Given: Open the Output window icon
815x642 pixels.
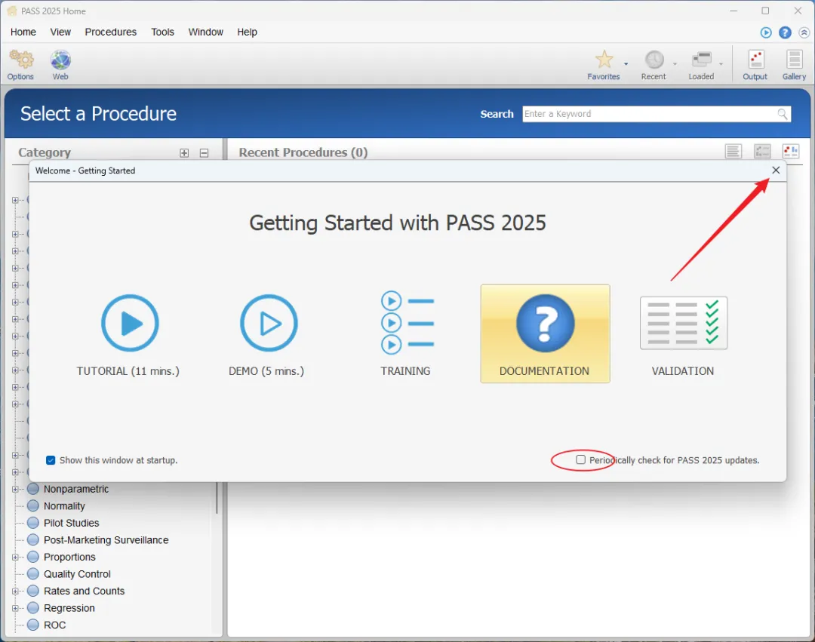Looking at the screenshot, I should (755, 59).
